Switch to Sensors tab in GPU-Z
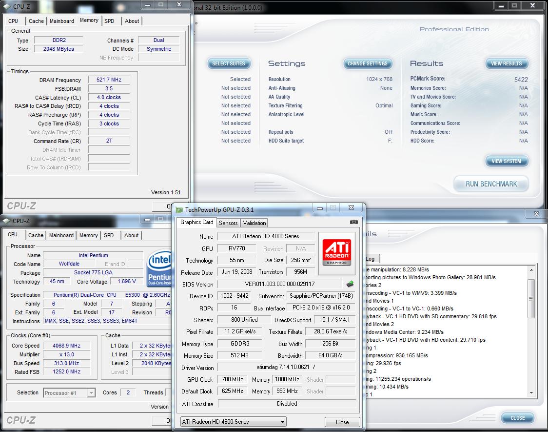The image size is (548, 432). pyautogui.click(x=228, y=223)
